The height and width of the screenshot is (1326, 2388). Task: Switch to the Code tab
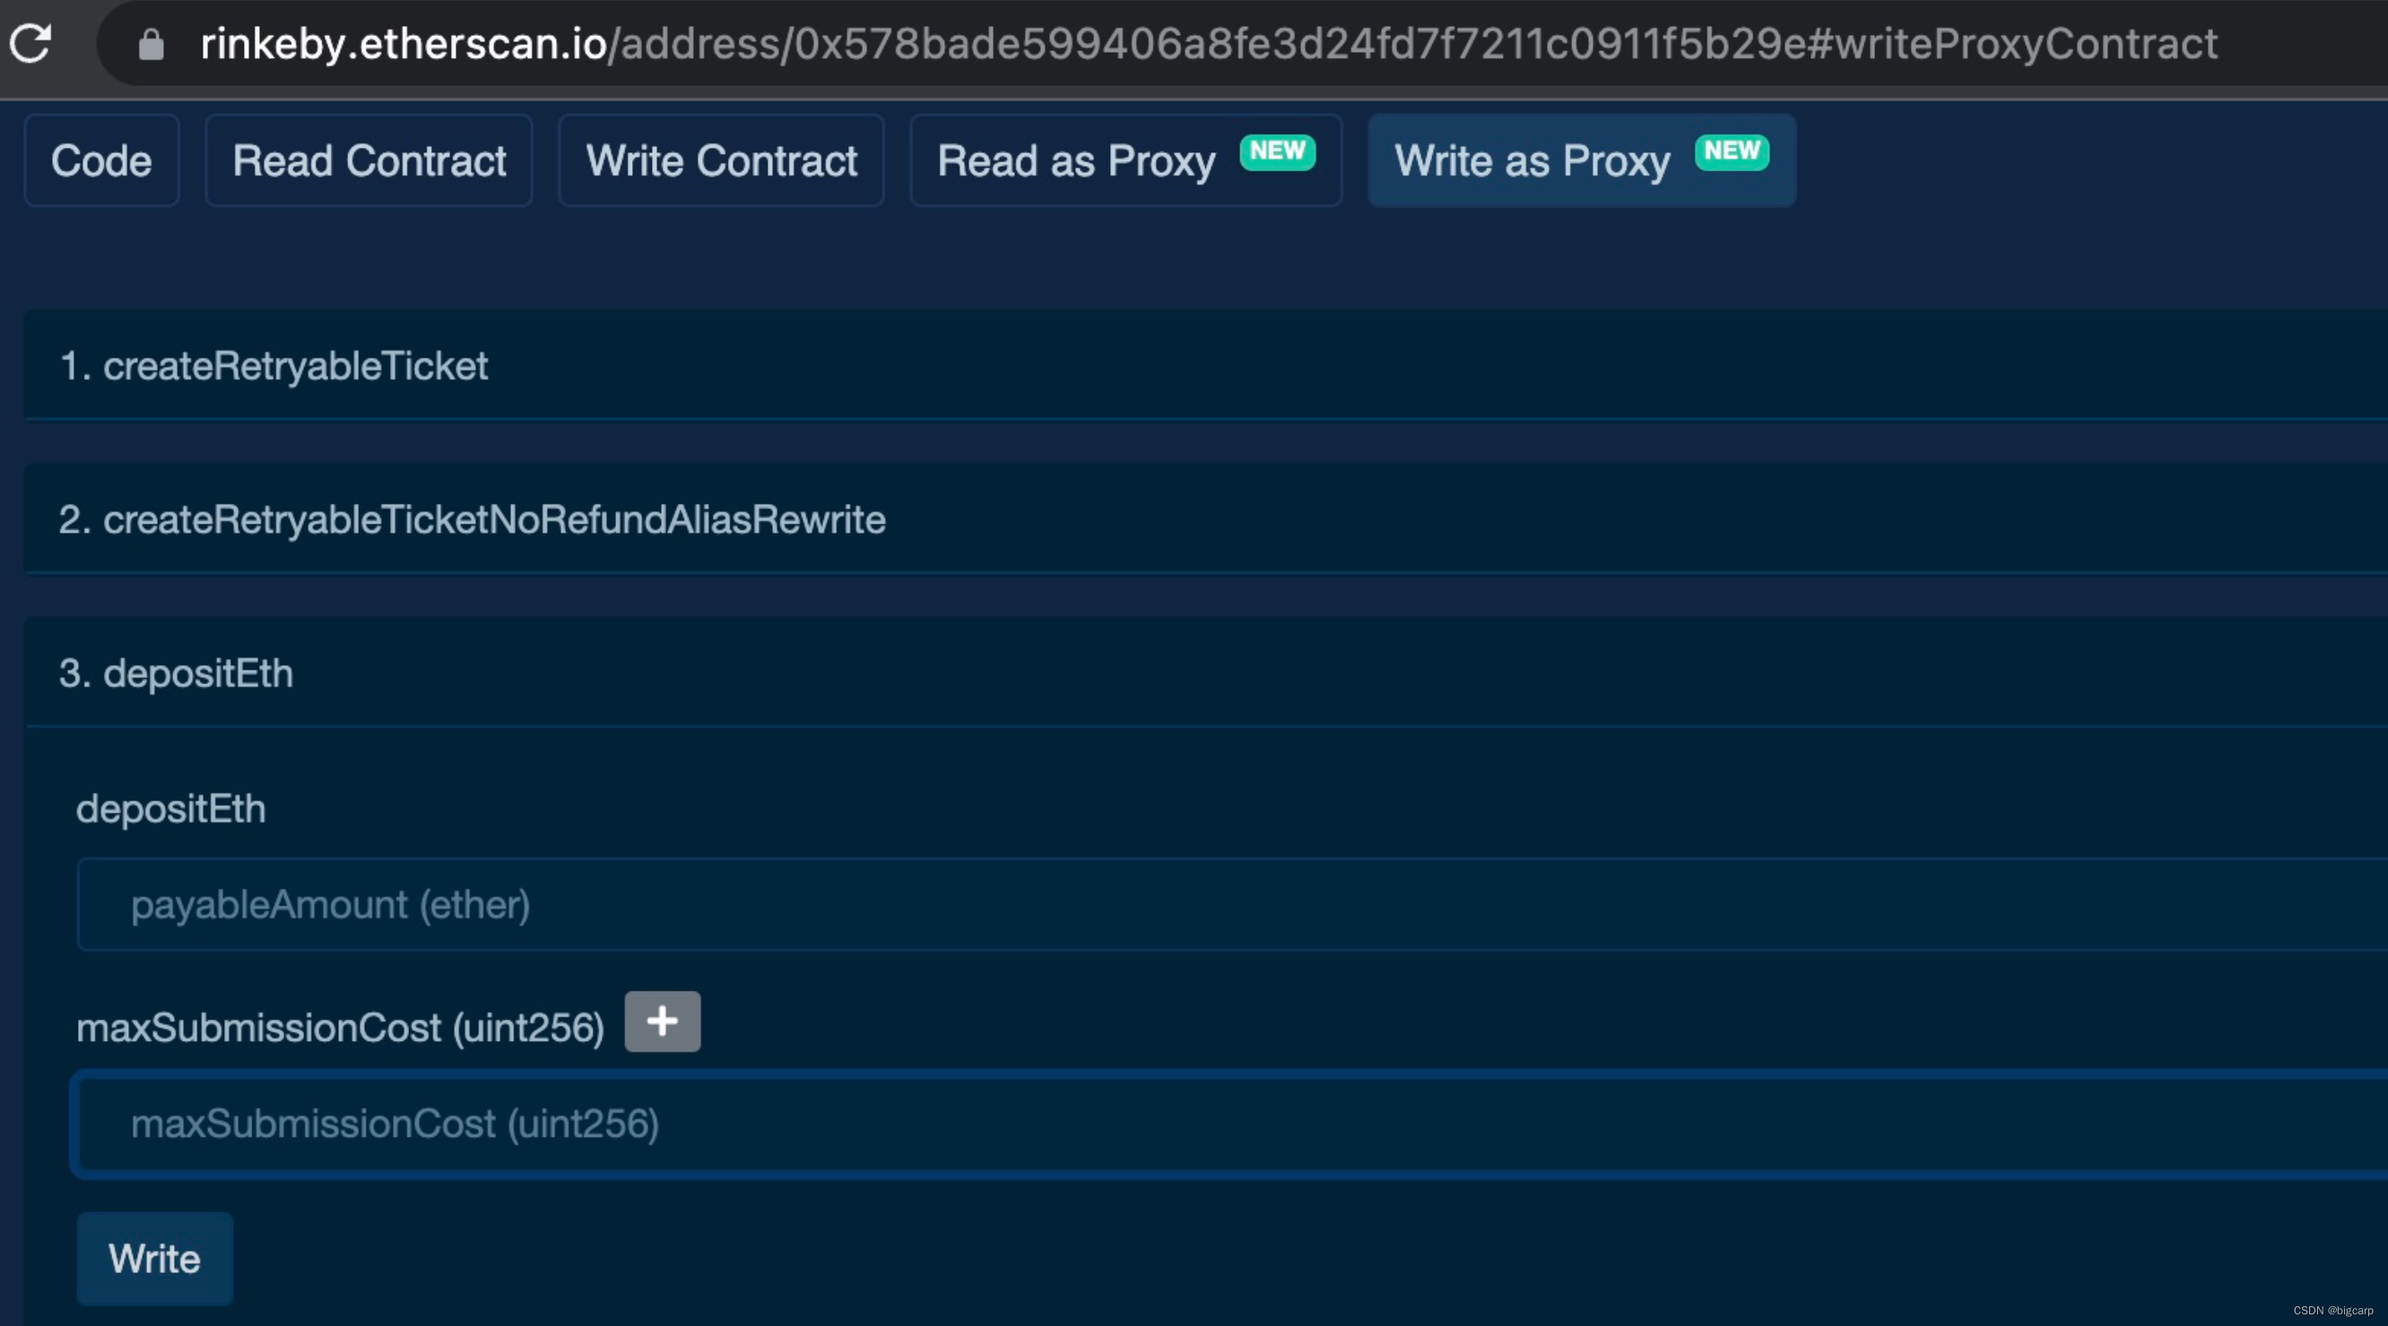(101, 160)
